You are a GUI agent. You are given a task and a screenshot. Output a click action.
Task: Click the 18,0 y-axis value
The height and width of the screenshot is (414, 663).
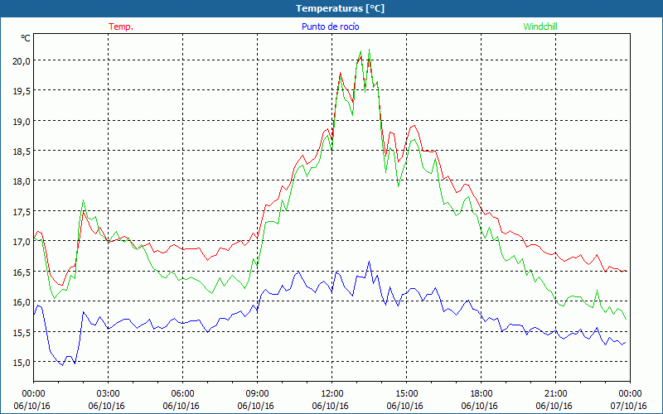(x=22, y=181)
